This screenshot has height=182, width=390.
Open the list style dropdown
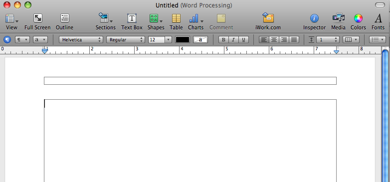[x=378, y=40]
